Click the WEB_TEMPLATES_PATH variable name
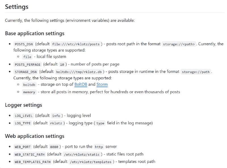Image resolution: width=227 pixels, height=168 pixels. click(x=33, y=162)
